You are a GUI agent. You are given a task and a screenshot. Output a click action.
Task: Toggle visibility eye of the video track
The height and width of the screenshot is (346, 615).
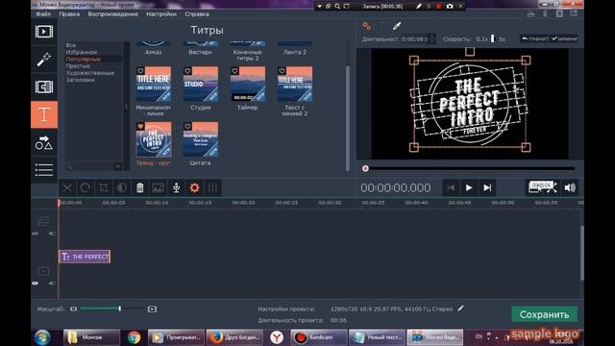[36, 284]
